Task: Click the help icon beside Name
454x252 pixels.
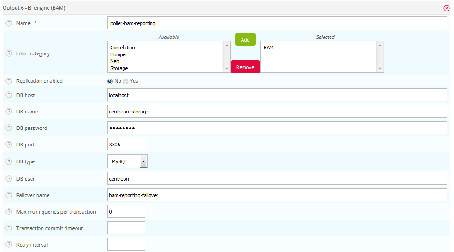Action: 9,23
